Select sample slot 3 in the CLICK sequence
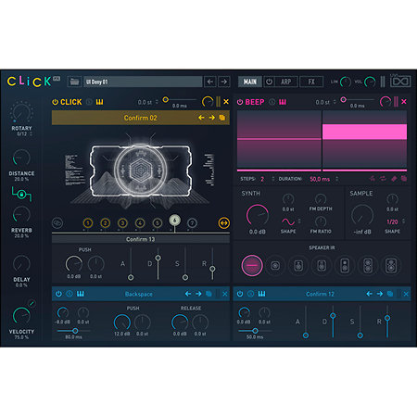This screenshot has height=417, width=417. (122, 223)
